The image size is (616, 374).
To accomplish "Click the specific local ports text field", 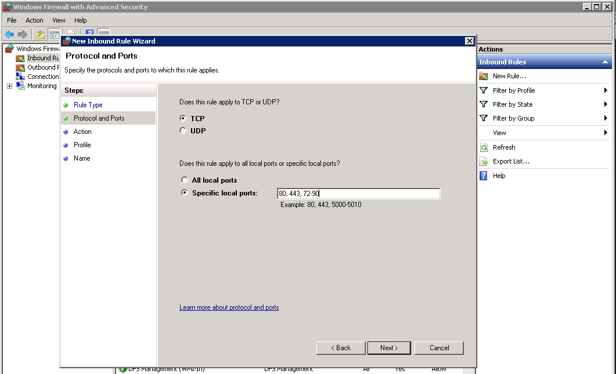I will (x=358, y=194).
